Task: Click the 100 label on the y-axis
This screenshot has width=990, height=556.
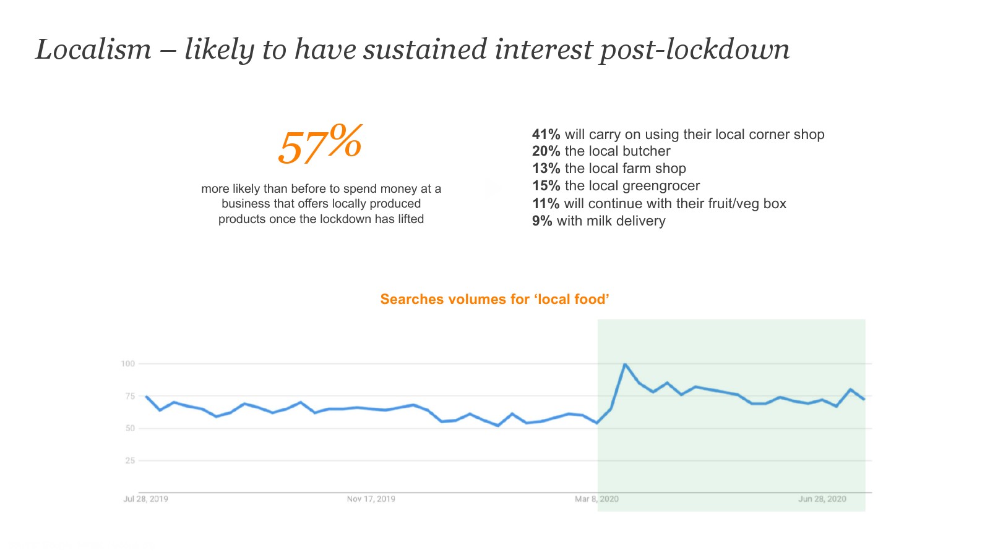Action: click(x=128, y=364)
